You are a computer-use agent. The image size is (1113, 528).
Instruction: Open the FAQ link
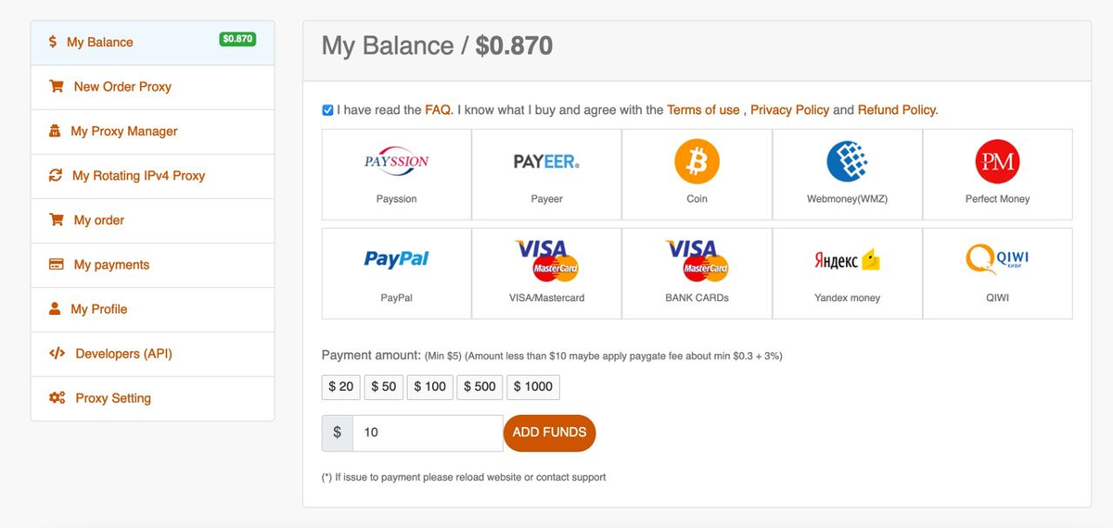click(439, 110)
